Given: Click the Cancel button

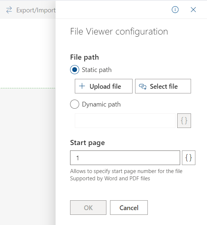Looking at the screenshot, I should (129, 208).
